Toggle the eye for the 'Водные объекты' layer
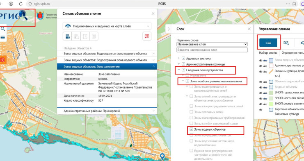Screen dimensions: 304x161 261,87
